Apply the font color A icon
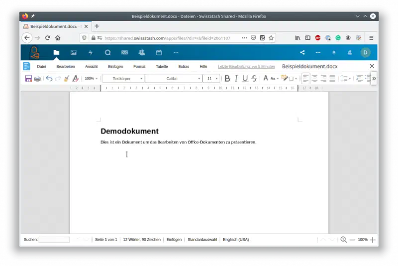This screenshot has height=266, width=398. [x=266, y=78]
